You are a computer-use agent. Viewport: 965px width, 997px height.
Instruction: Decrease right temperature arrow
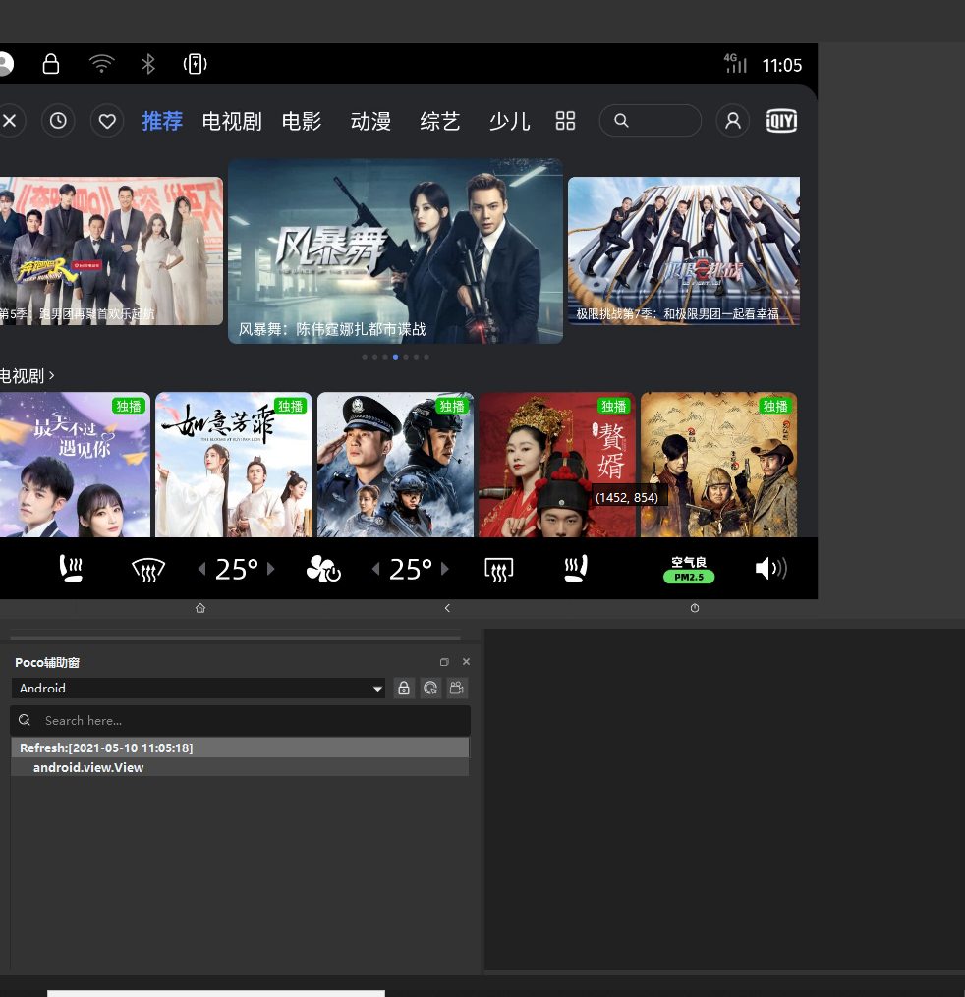pos(376,569)
